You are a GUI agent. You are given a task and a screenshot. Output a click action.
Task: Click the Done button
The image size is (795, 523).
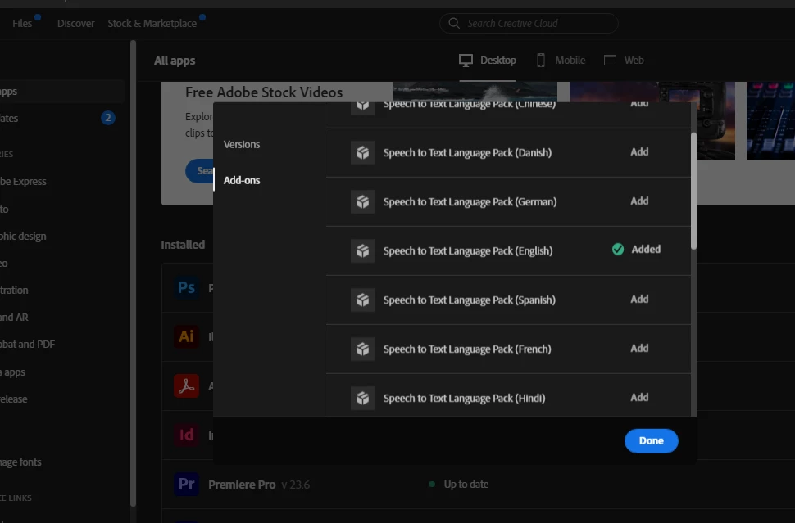[651, 440]
